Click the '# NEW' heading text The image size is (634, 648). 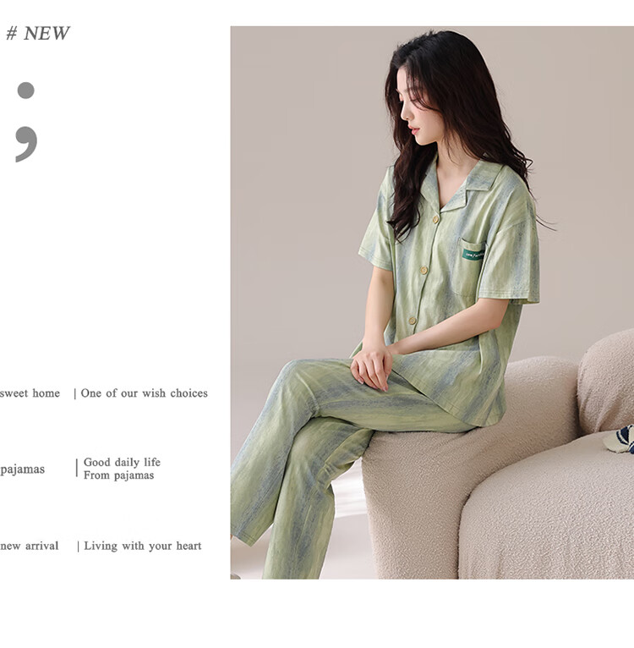point(38,34)
